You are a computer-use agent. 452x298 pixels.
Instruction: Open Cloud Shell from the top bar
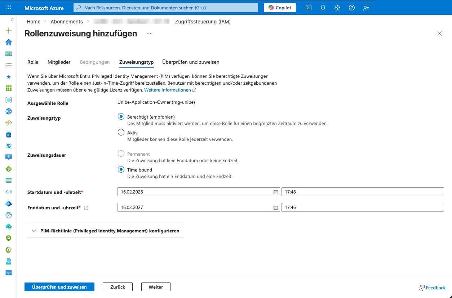point(309,8)
